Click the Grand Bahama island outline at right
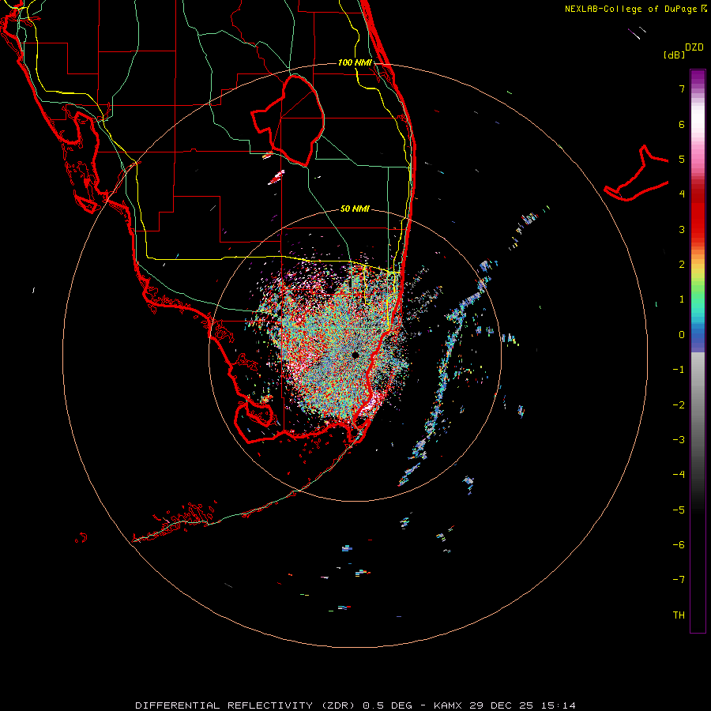The image size is (711, 711). [x=637, y=173]
